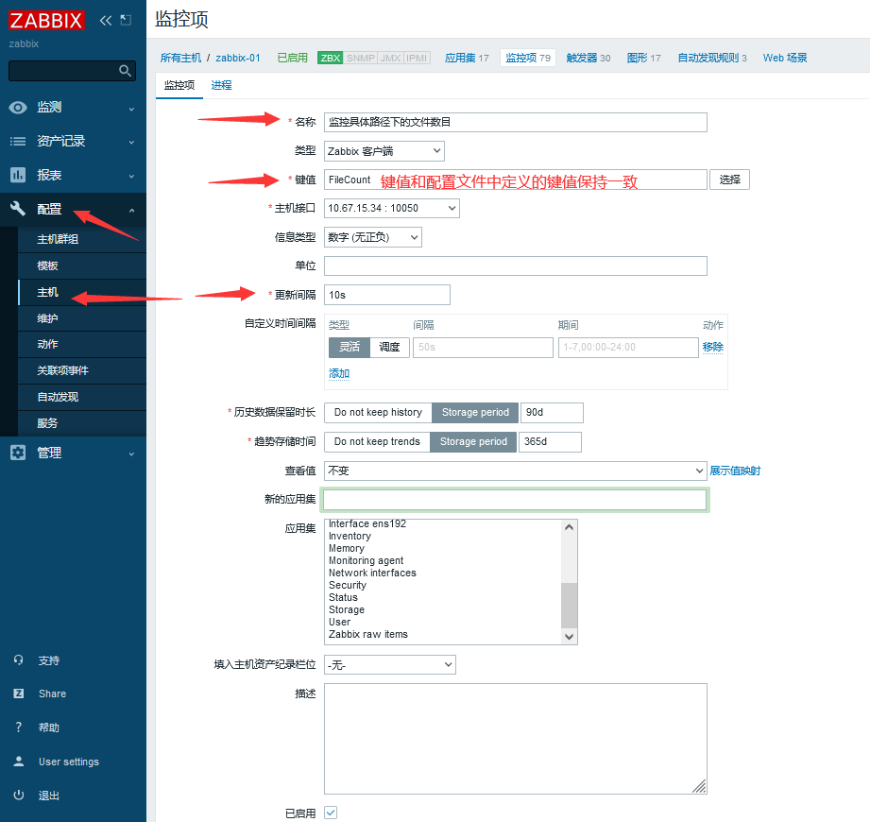Click the 添加 interval link

click(x=339, y=373)
